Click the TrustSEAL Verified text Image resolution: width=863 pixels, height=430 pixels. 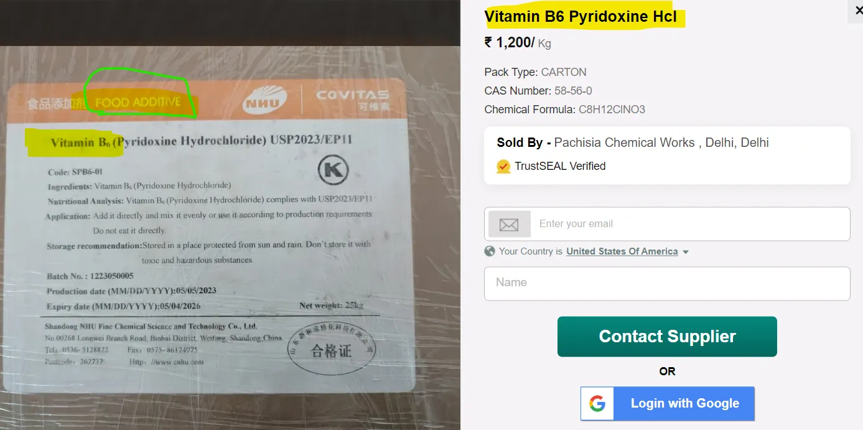tap(560, 166)
